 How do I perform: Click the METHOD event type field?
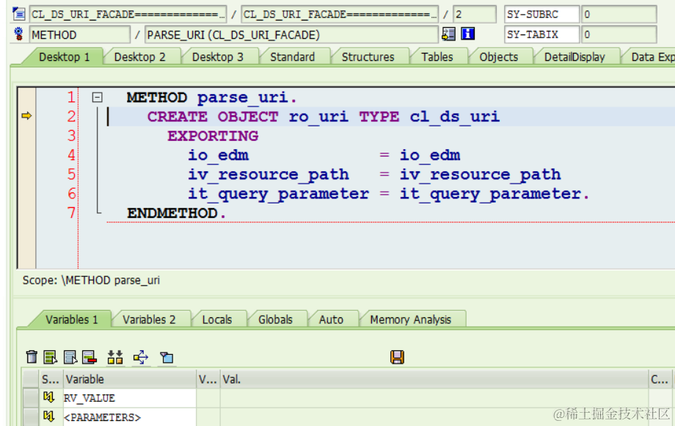pyautogui.click(x=80, y=35)
